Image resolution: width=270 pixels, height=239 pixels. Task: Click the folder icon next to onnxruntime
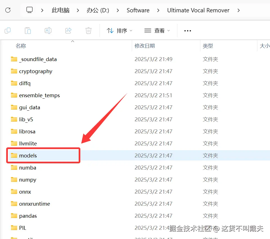pos(14,203)
